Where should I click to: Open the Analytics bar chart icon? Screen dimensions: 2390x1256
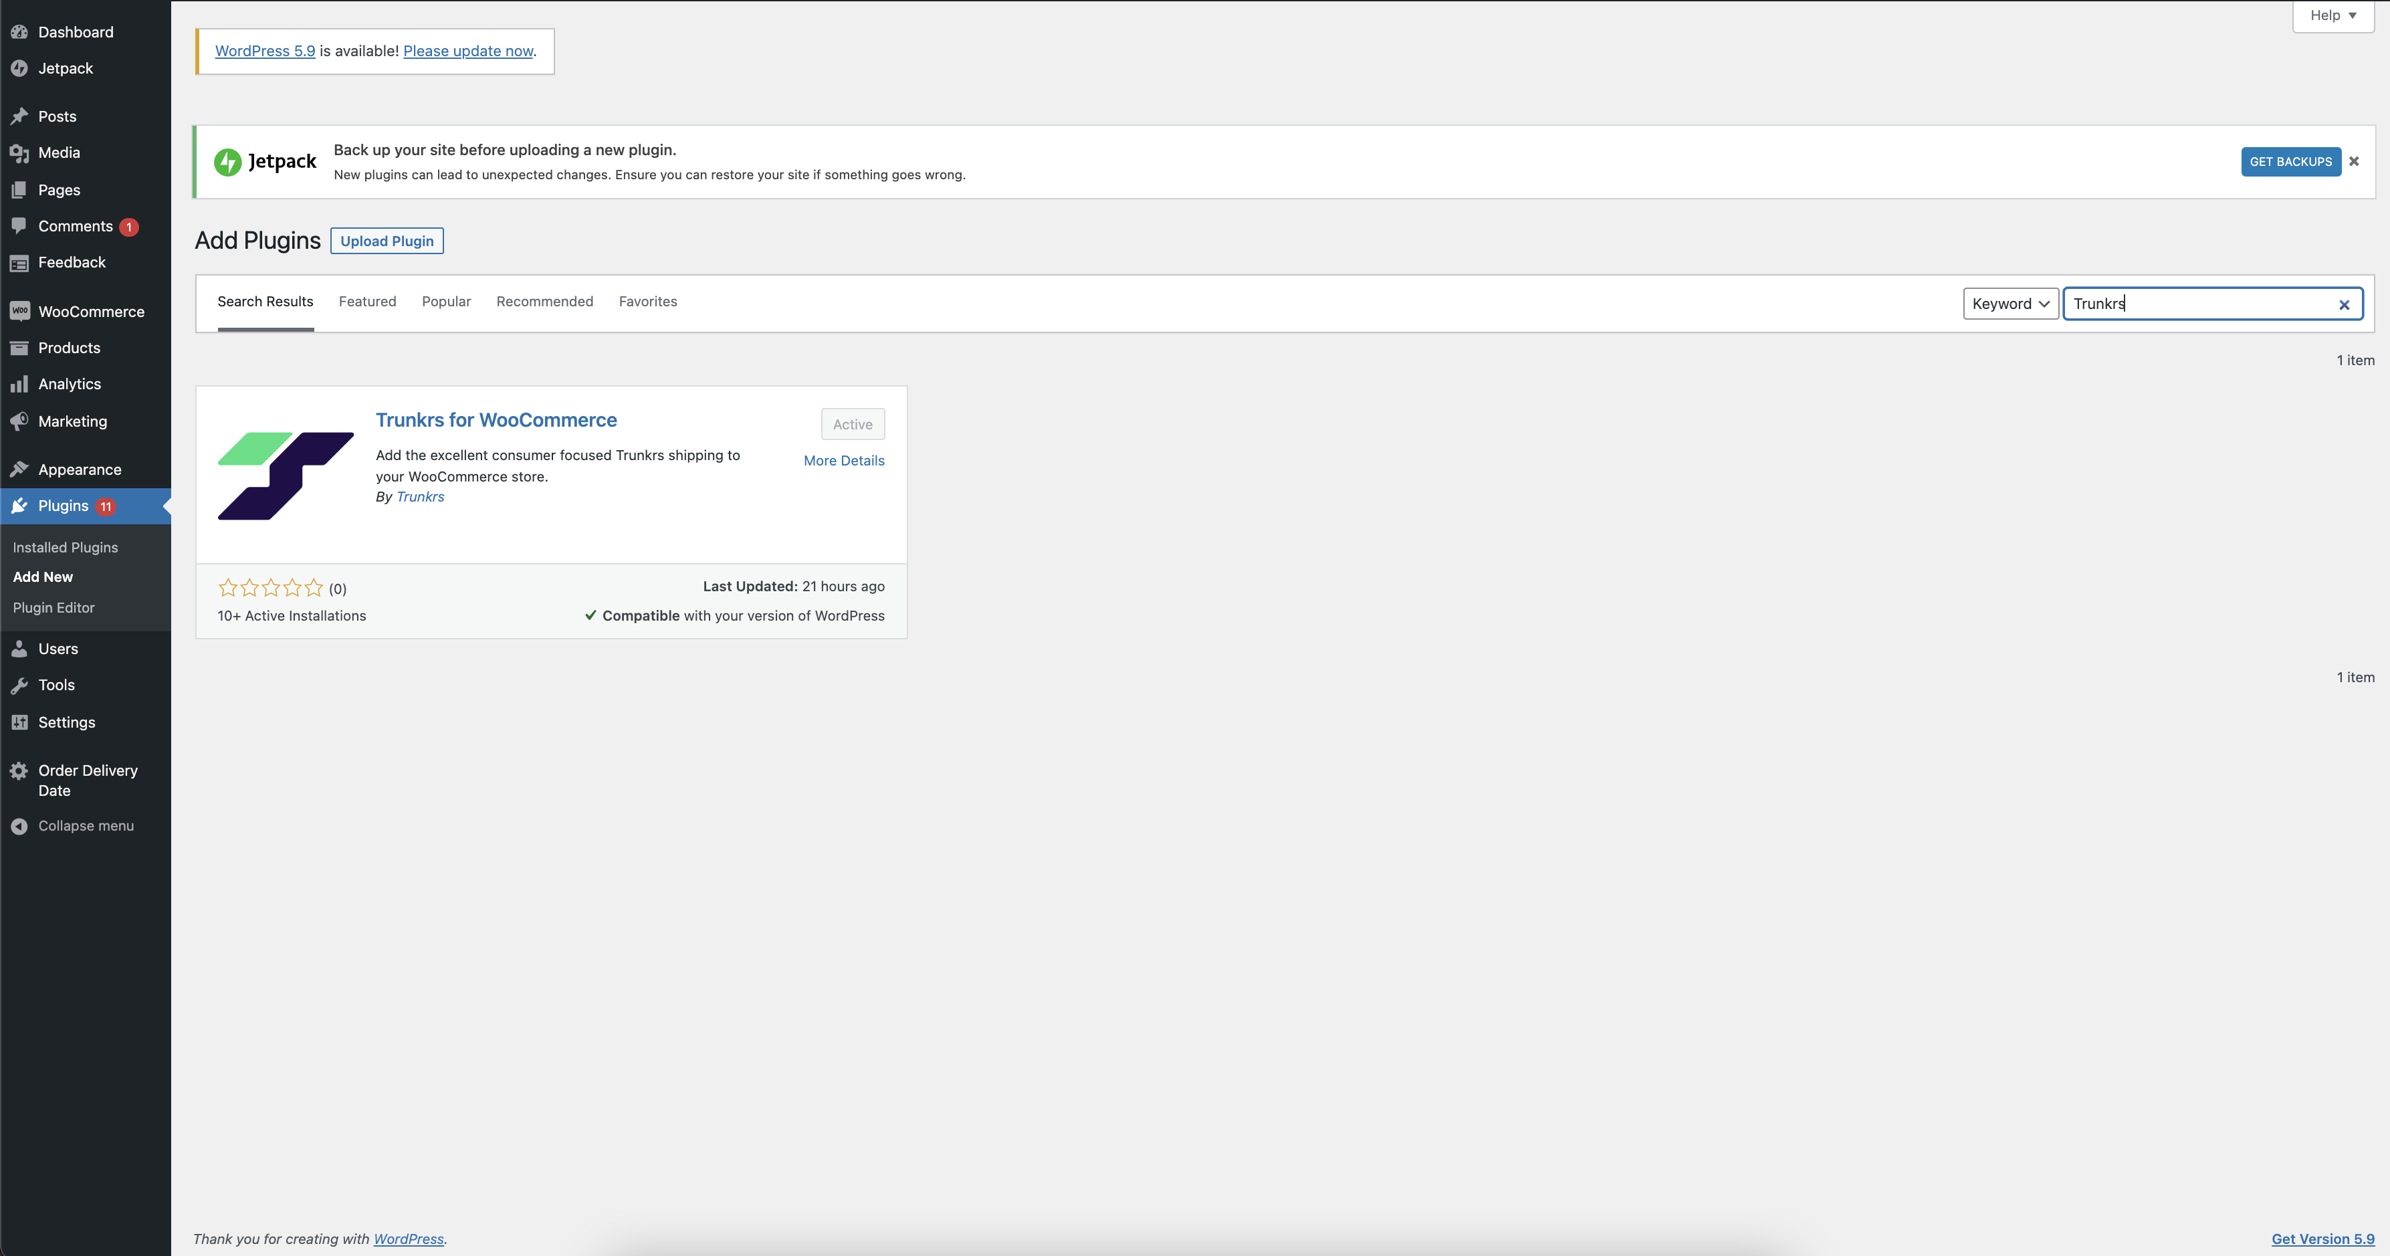(19, 384)
